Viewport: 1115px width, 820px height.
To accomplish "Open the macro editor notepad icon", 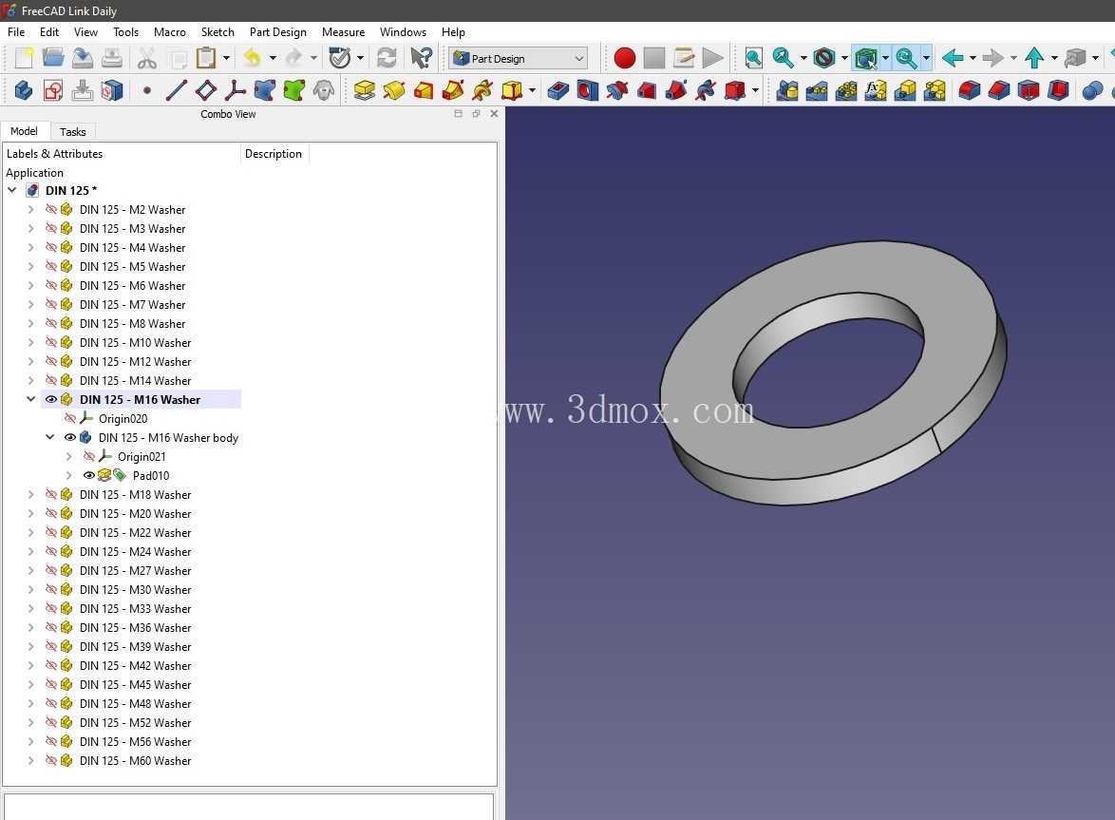I will pyautogui.click(x=684, y=58).
